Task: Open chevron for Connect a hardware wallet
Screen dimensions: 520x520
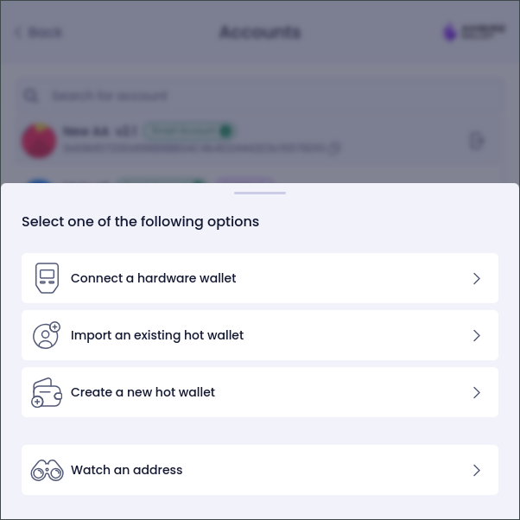Action: pyautogui.click(x=477, y=278)
